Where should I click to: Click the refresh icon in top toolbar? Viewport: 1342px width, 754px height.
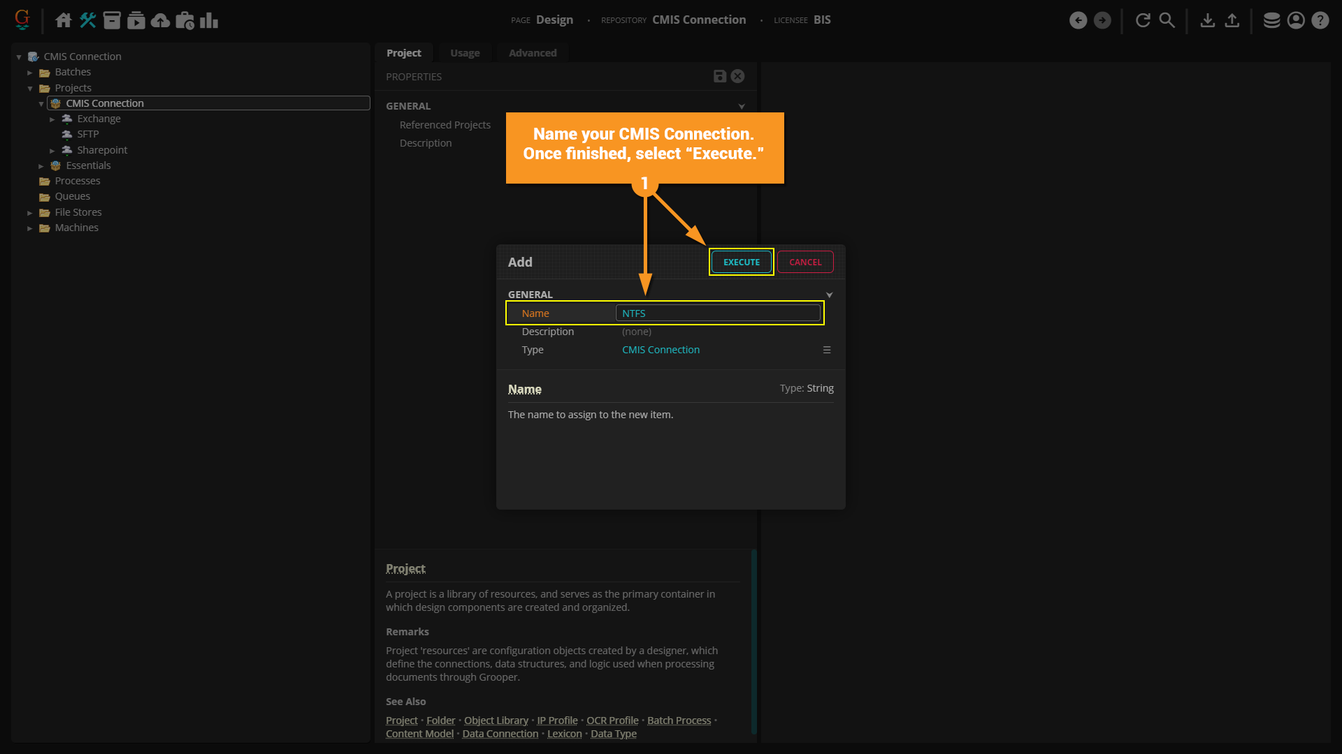point(1143,20)
